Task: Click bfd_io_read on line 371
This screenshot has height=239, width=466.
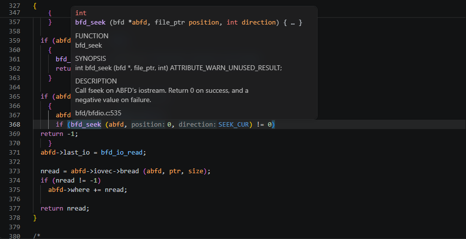Action: point(122,153)
